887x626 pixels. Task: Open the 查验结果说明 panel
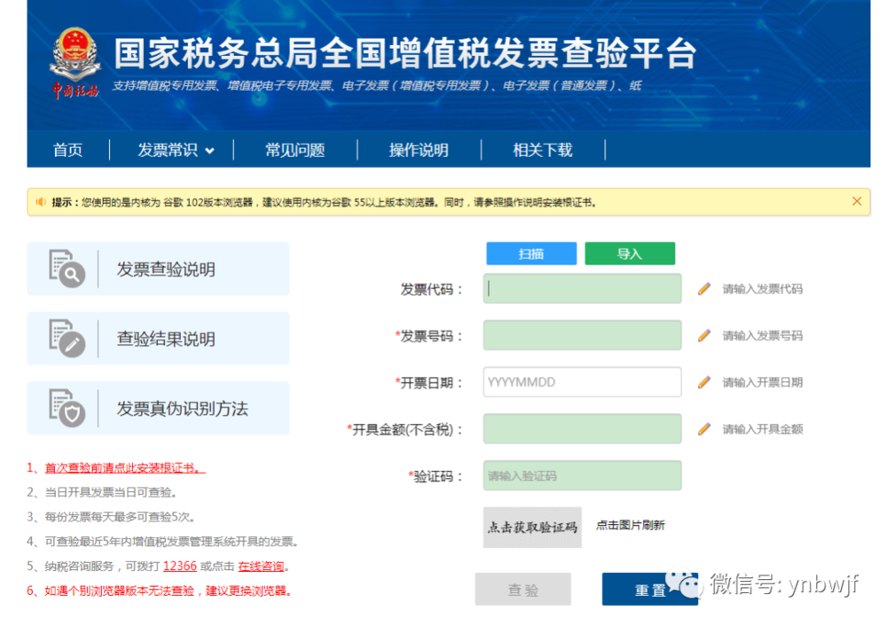pyautogui.click(x=159, y=338)
